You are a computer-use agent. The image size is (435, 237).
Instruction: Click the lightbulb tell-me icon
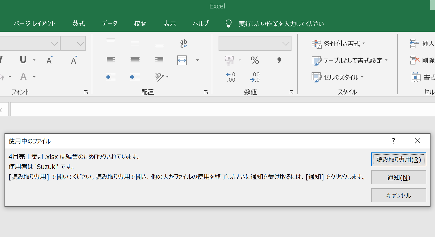point(229,24)
